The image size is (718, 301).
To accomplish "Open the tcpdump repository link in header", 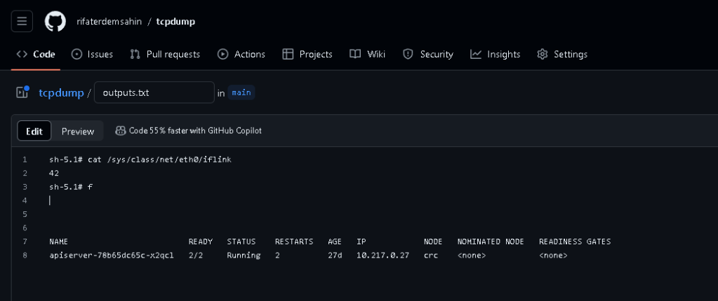I will [175, 22].
